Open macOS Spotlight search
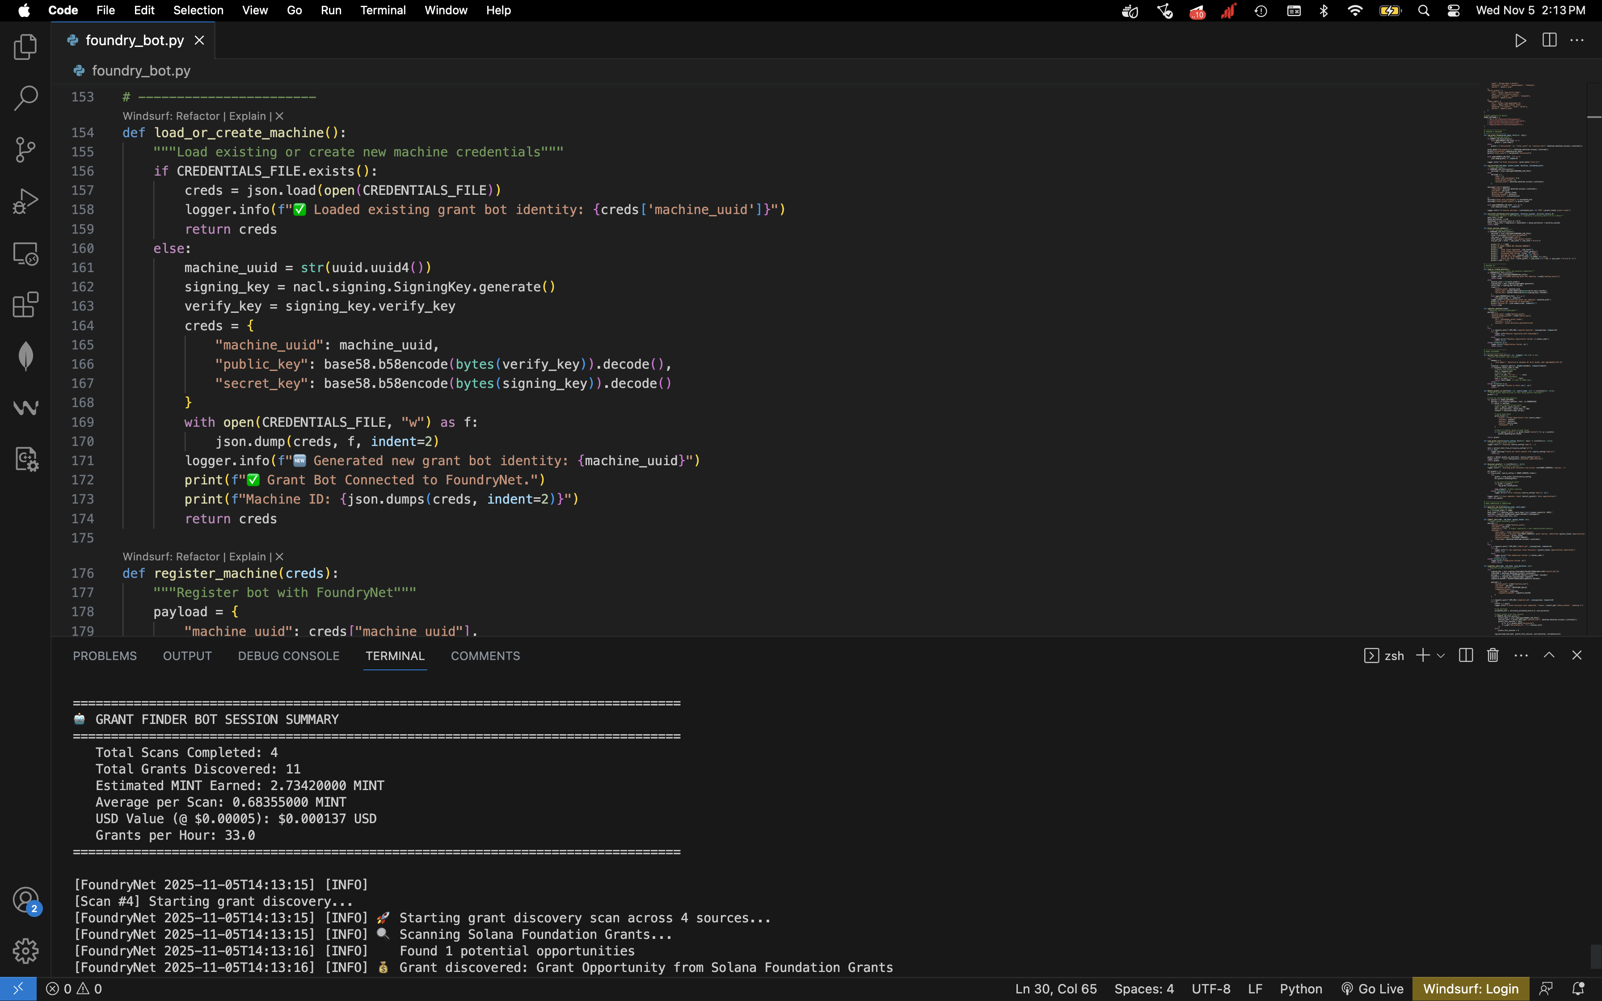 pyautogui.click(x=1423, y=11)
